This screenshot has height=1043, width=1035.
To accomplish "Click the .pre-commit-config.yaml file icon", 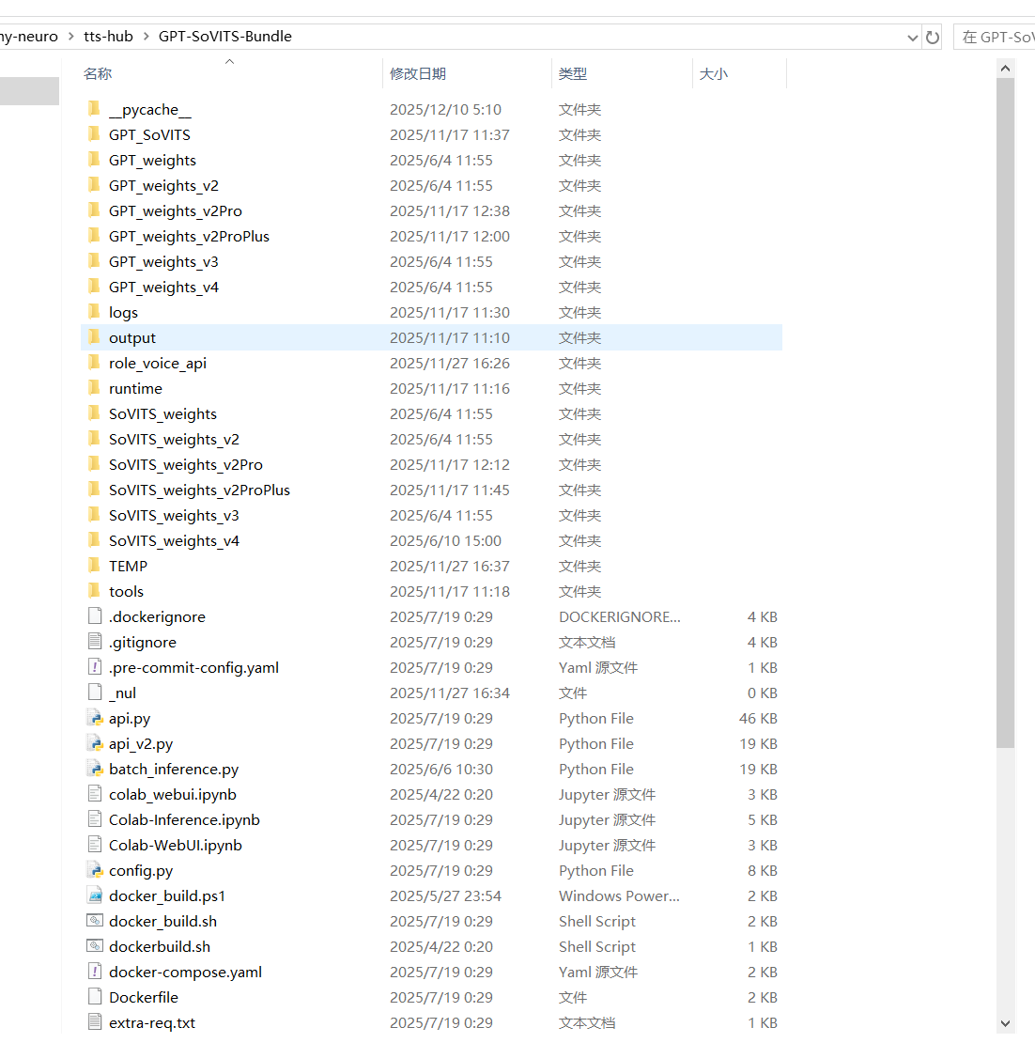I will point(94,668).
